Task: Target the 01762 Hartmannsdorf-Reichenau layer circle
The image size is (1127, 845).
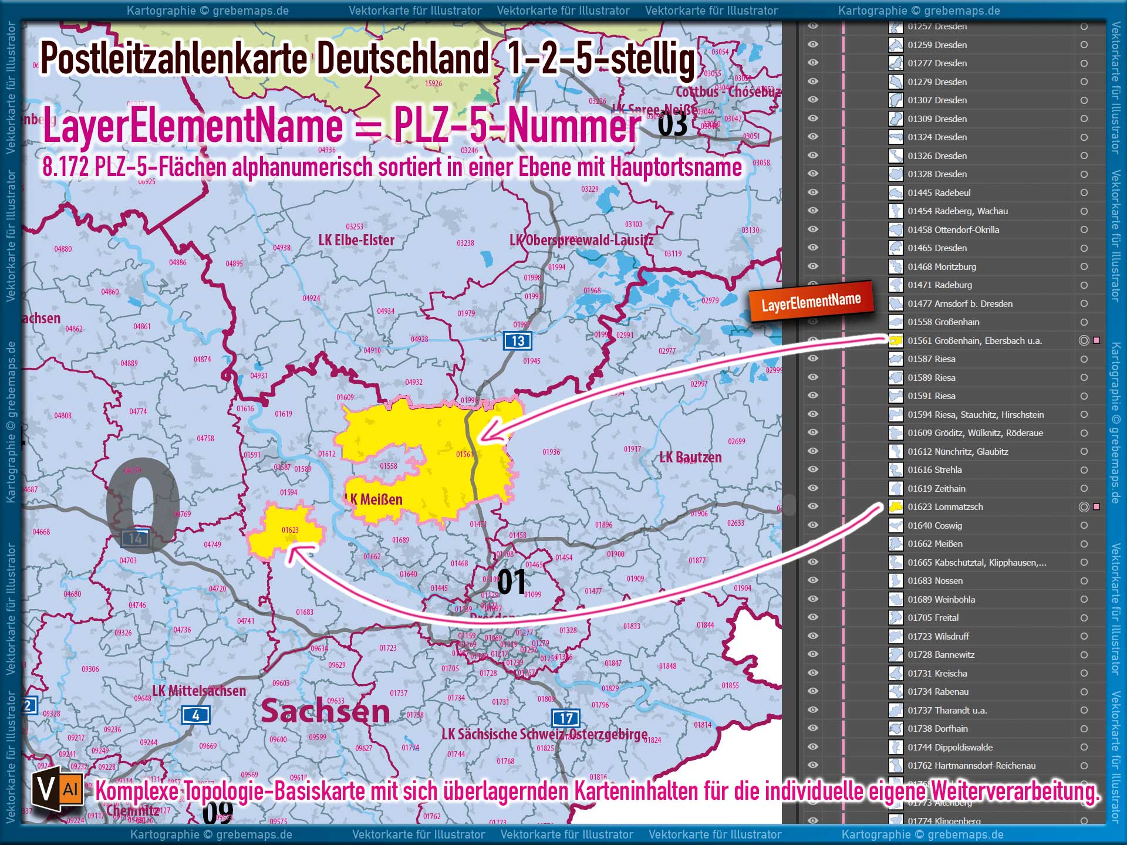Action: pyautogui.click(x=1084, y=766)
